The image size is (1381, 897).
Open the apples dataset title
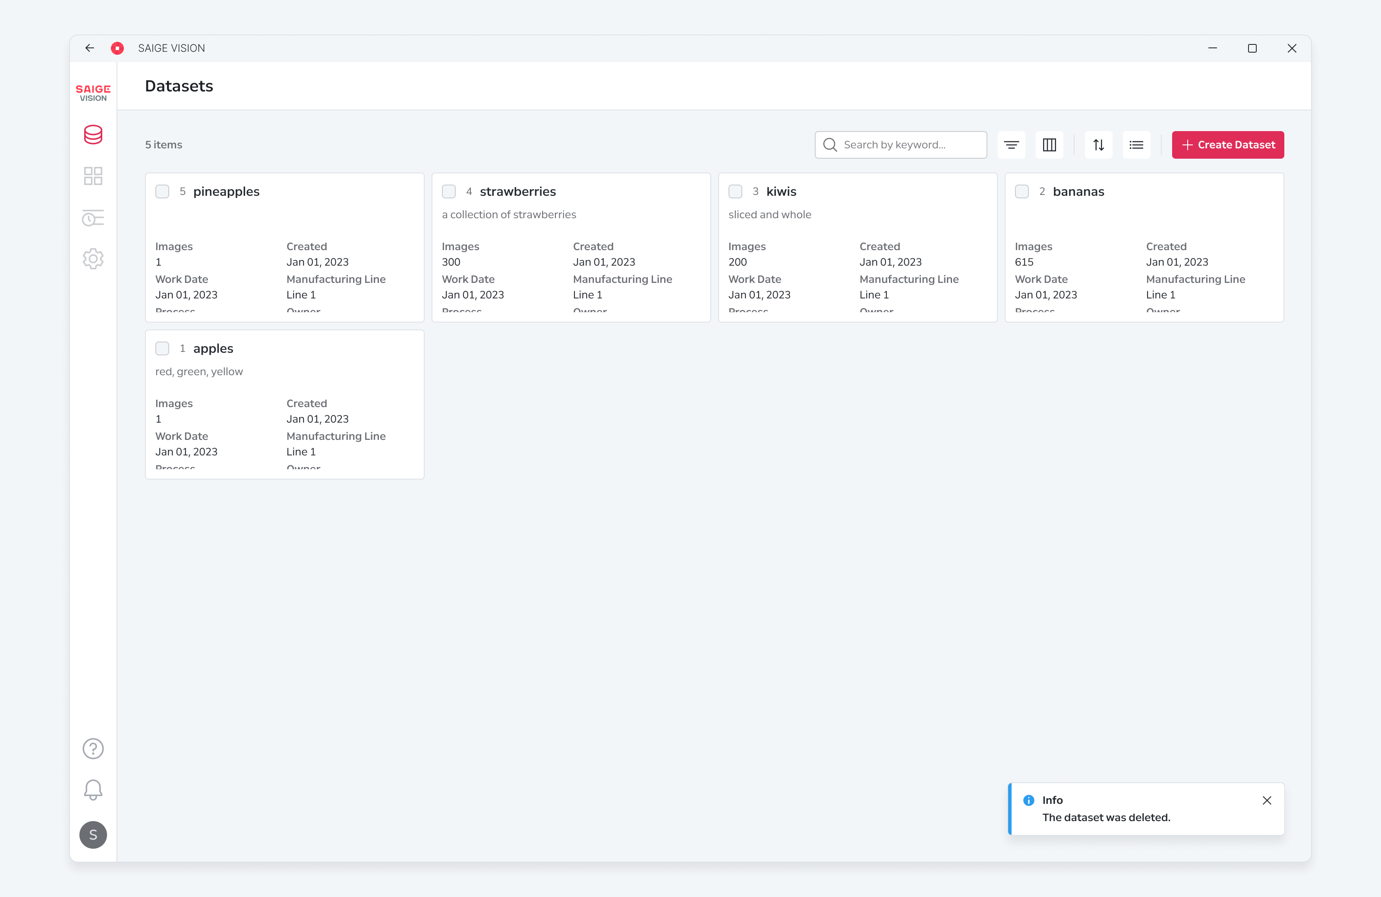tap(213, 348)
